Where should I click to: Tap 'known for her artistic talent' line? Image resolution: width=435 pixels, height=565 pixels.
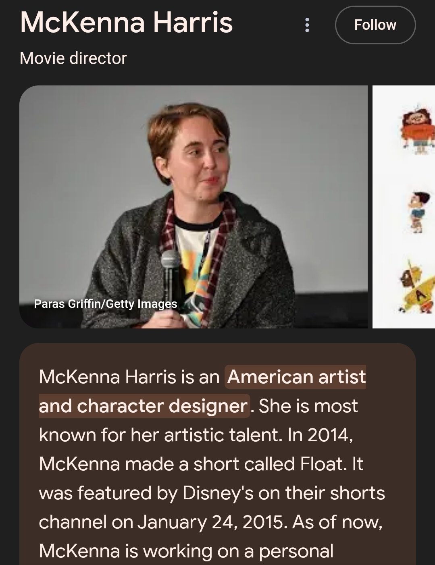tap(160, 435)
